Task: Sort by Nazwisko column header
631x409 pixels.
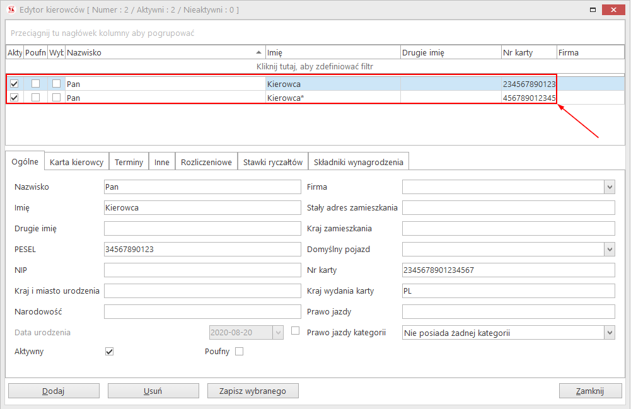Action: (163, 52)
